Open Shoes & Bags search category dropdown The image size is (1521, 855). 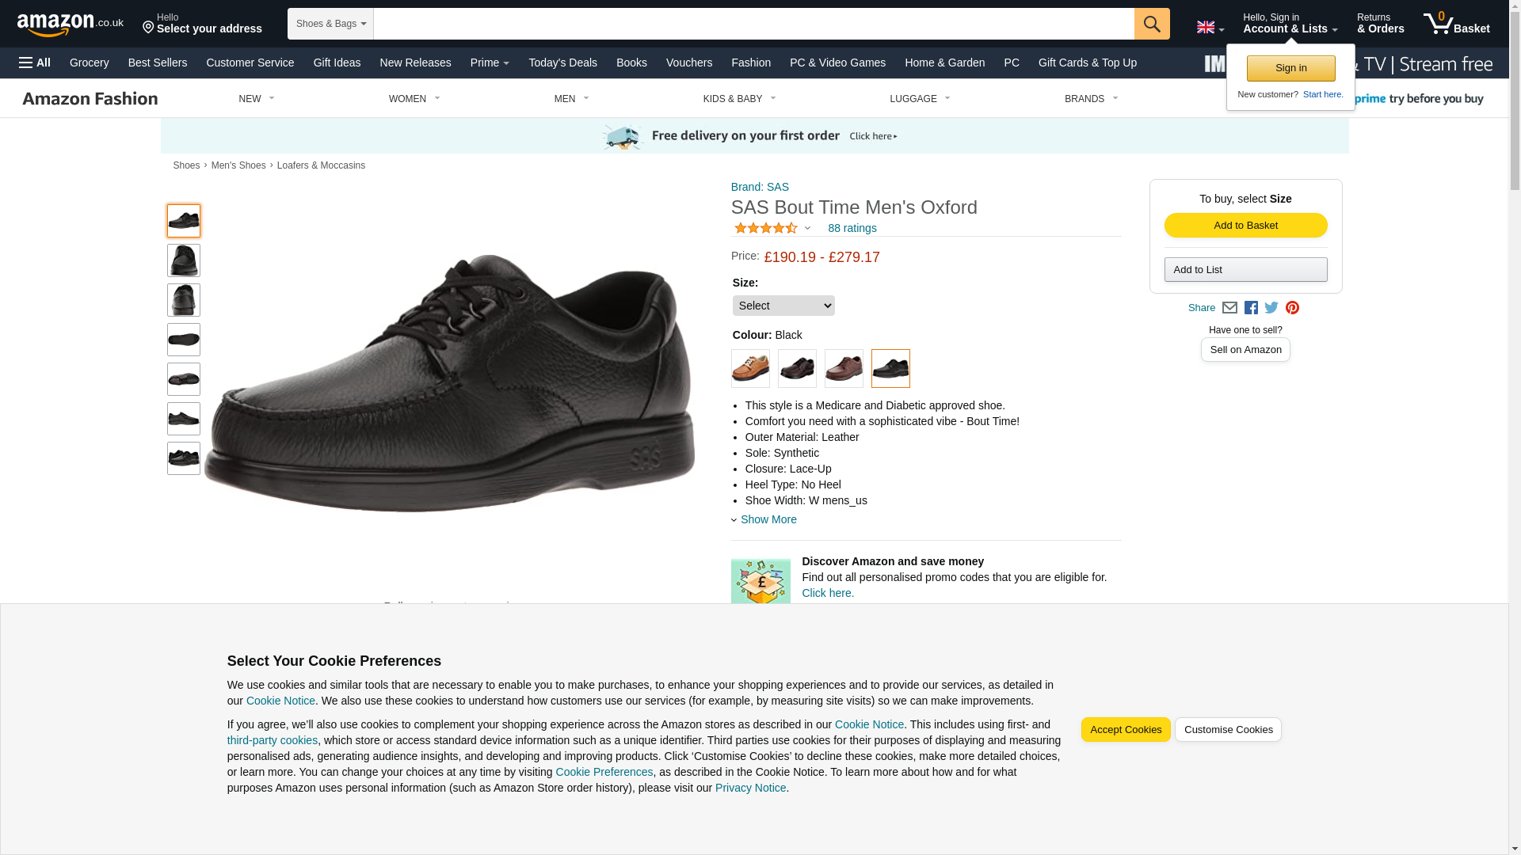coord(330,24)
